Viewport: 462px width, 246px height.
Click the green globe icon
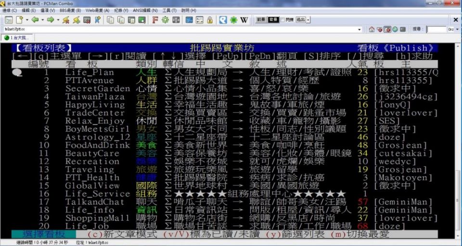pos(395,29)
